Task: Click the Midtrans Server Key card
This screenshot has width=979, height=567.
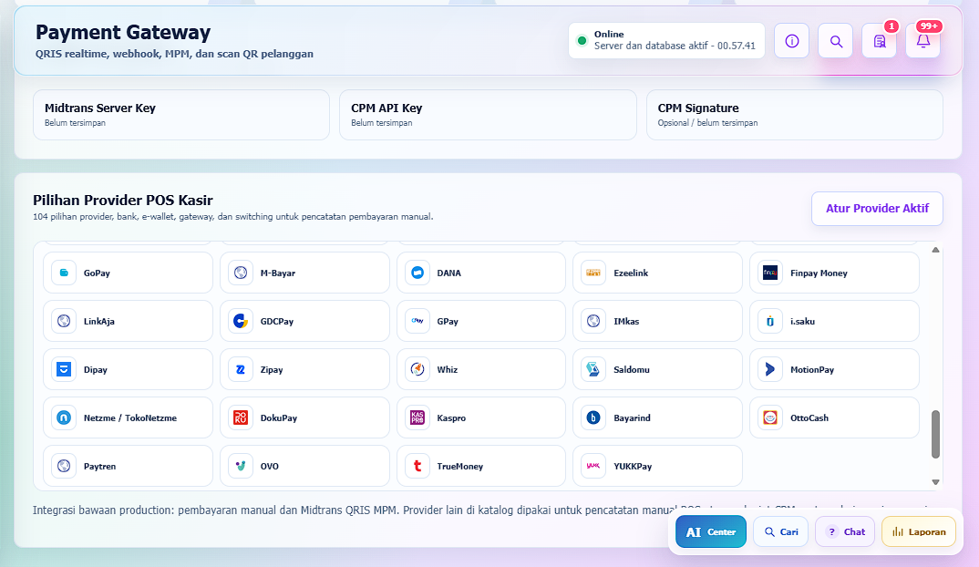Action: tap(181, 115)
